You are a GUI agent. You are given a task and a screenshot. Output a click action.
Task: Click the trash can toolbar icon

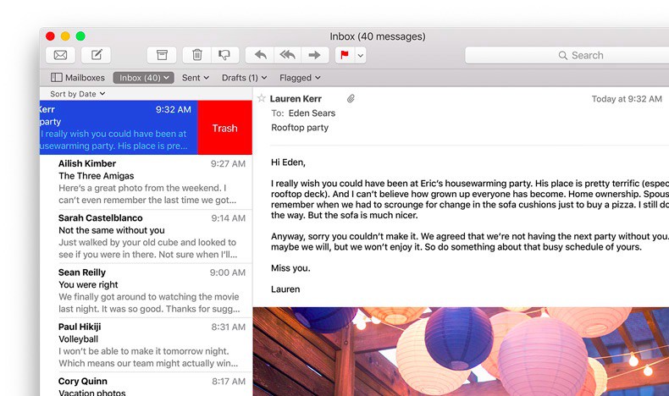click(x=197, y=55)
